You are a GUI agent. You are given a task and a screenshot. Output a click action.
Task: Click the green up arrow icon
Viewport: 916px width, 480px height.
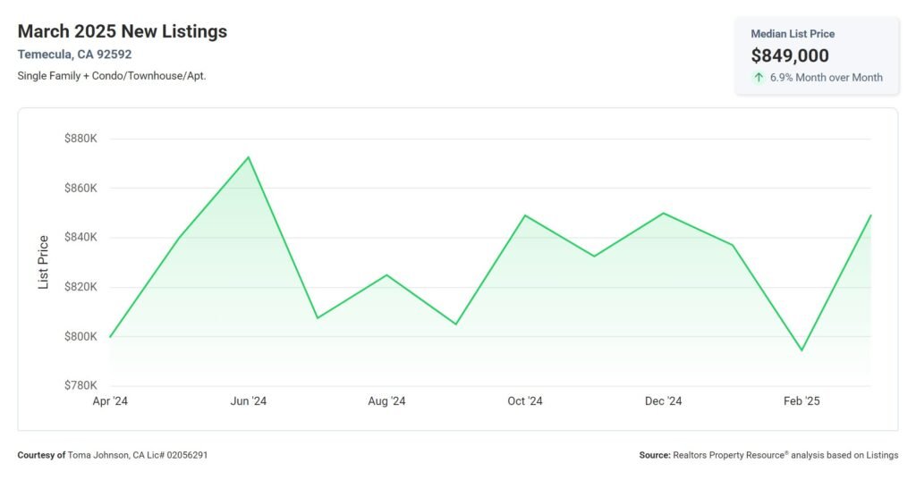759,78
